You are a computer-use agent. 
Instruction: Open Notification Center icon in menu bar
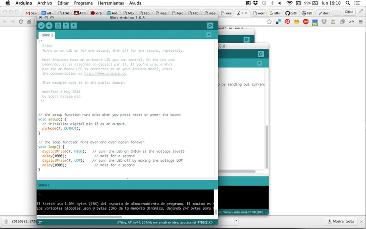coord(357,3)
